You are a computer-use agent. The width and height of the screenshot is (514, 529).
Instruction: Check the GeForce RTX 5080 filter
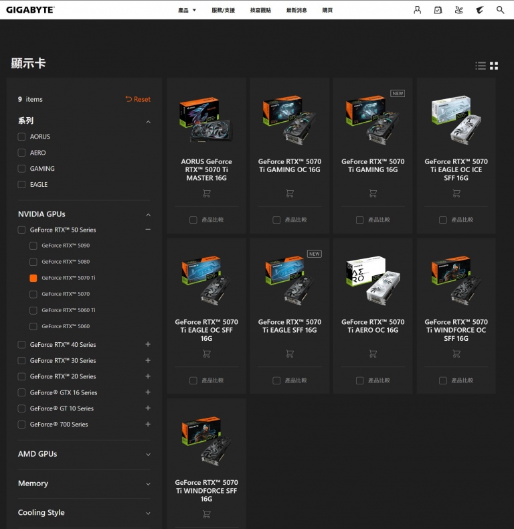33,262
